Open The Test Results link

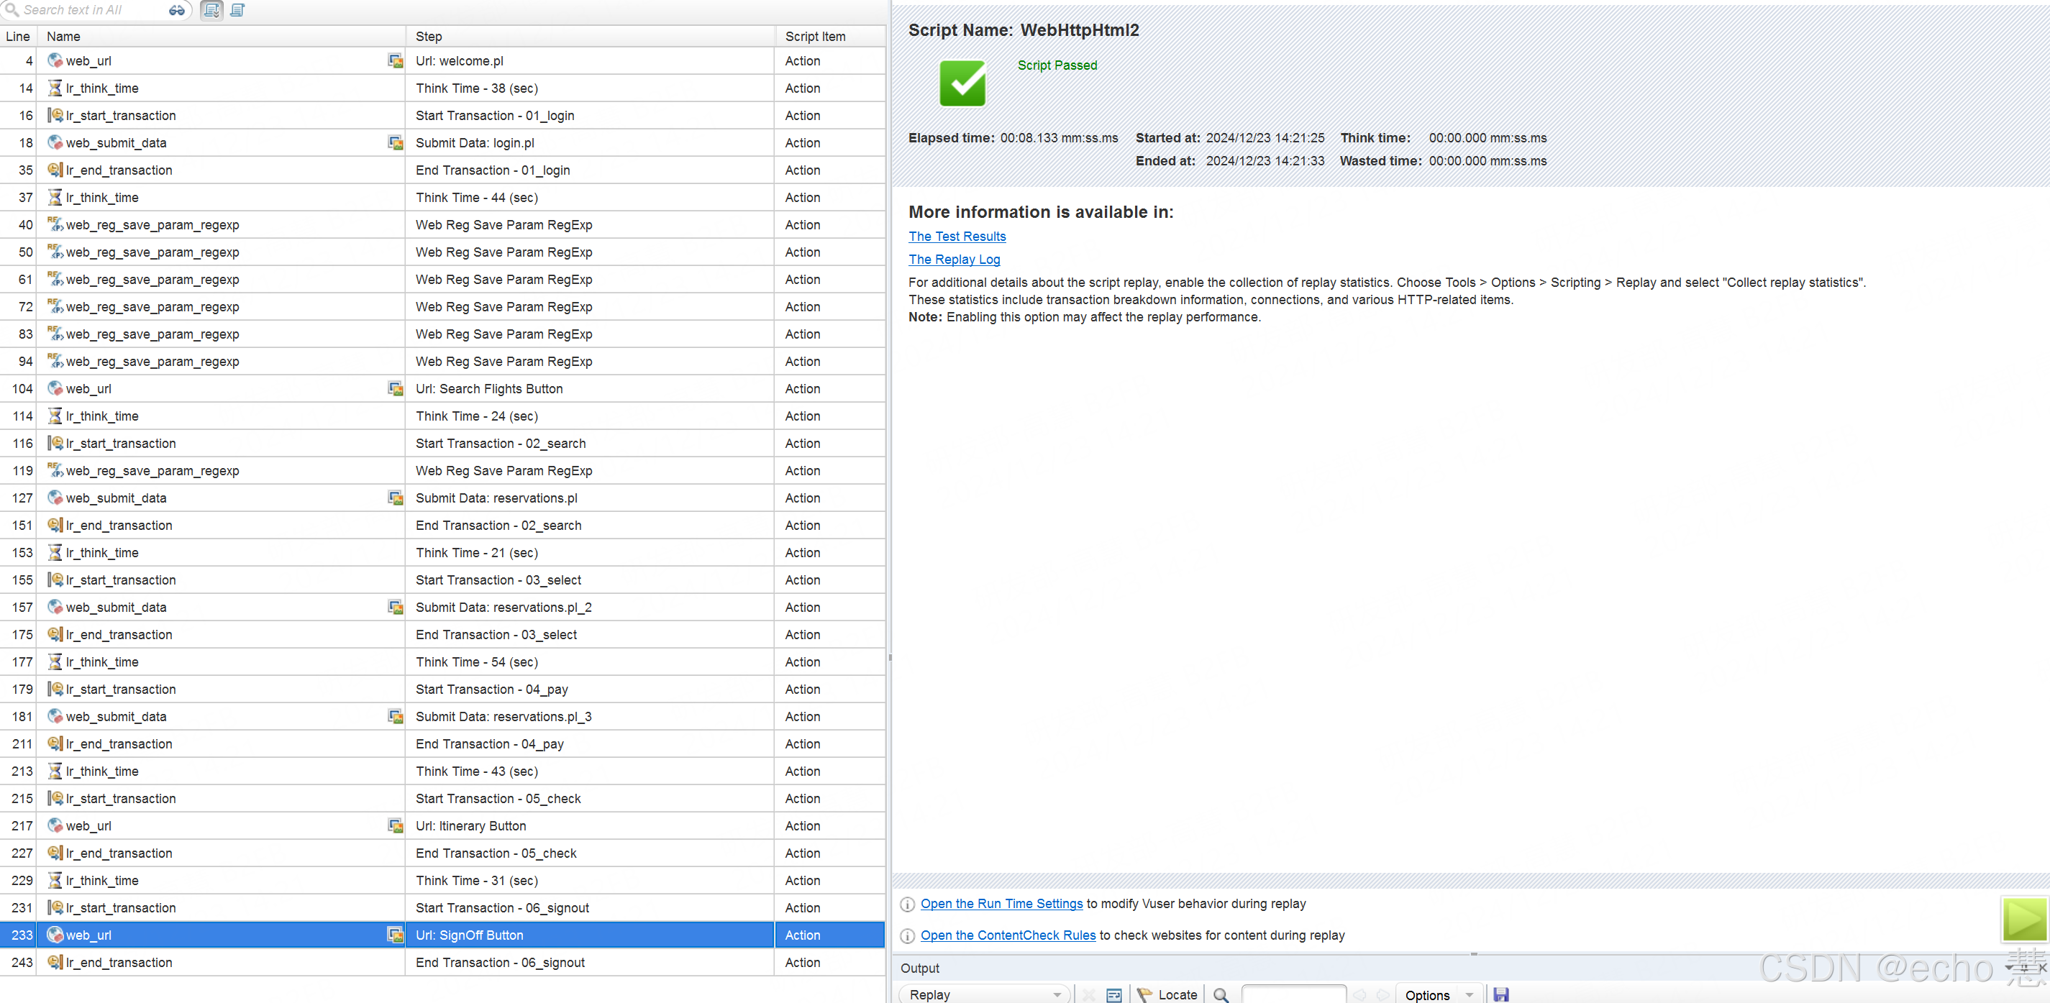tap(957, 237)
